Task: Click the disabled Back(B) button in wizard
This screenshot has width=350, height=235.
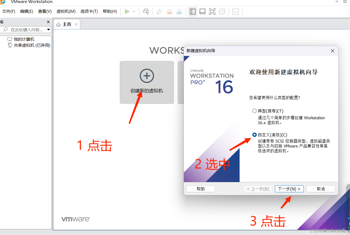Action: (x=258, y=189)
